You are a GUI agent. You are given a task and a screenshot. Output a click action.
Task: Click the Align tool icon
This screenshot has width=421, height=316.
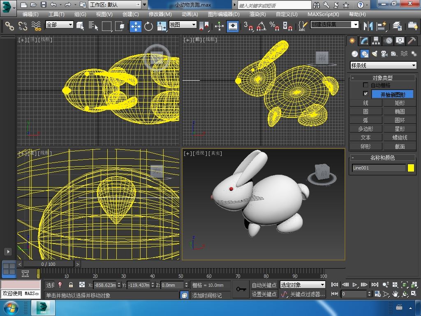(381, 26)
